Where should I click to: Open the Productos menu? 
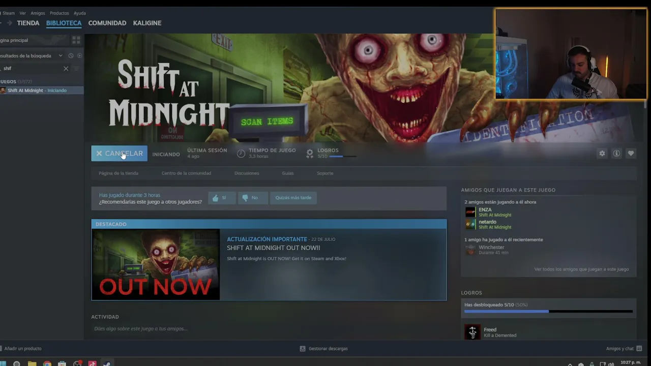59,13
